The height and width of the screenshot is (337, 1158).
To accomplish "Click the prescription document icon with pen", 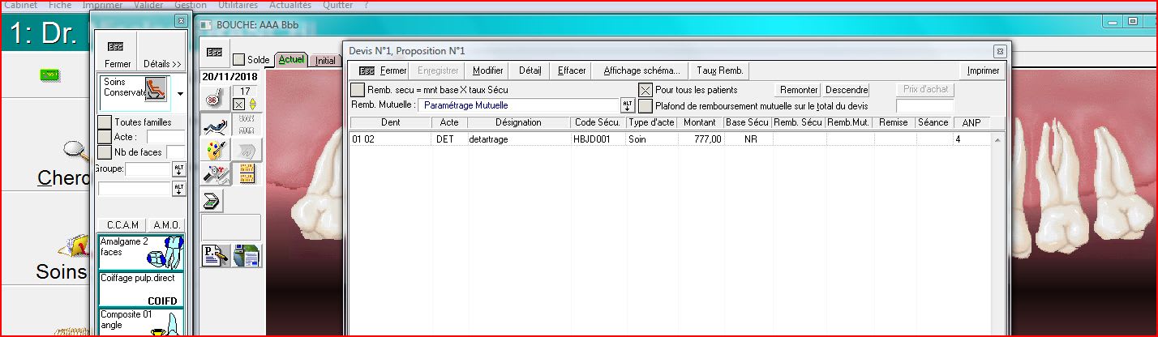I will tap(216, 255).
